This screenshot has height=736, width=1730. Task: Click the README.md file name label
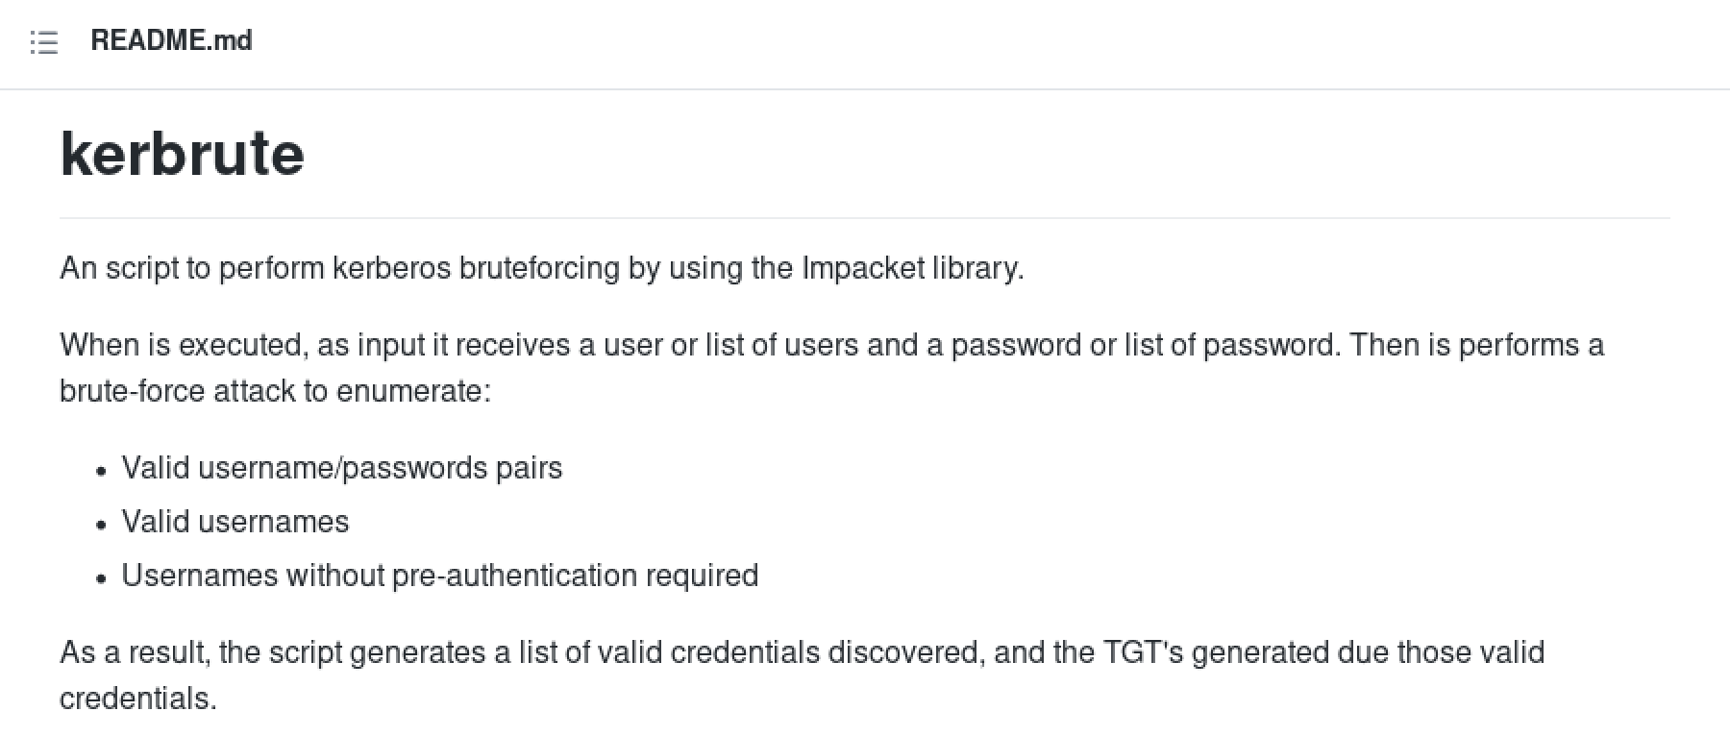point(171,41)
